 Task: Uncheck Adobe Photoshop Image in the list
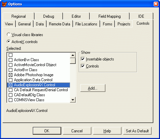(x=10, y=75)
